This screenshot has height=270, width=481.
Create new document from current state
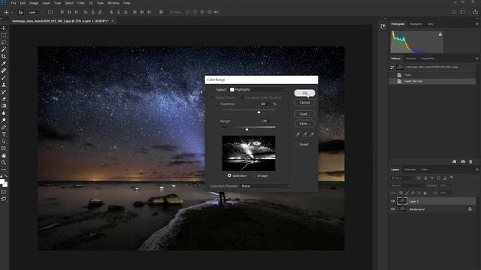pos(454,162)
